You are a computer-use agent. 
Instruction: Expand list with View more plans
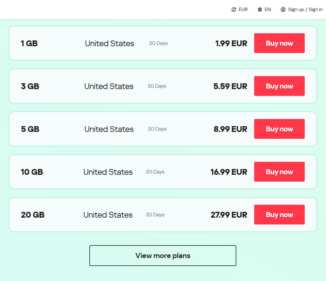coord(163,256)
